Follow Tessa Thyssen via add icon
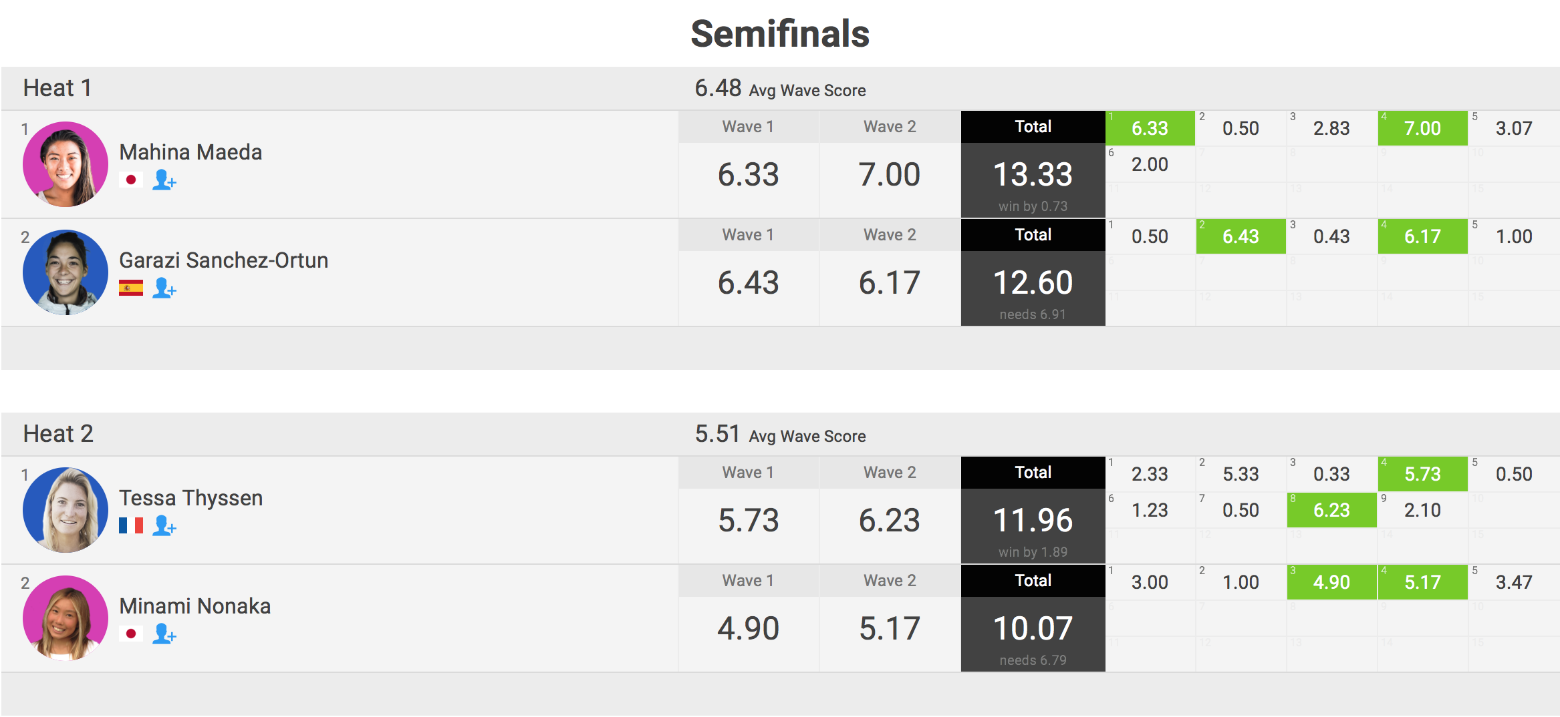 [x=164, y=526]
